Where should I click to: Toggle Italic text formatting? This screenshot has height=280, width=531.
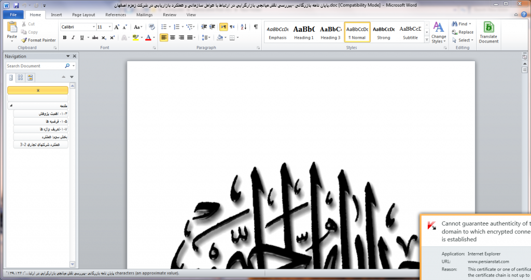pyautogui.click(x=73, y=37)
